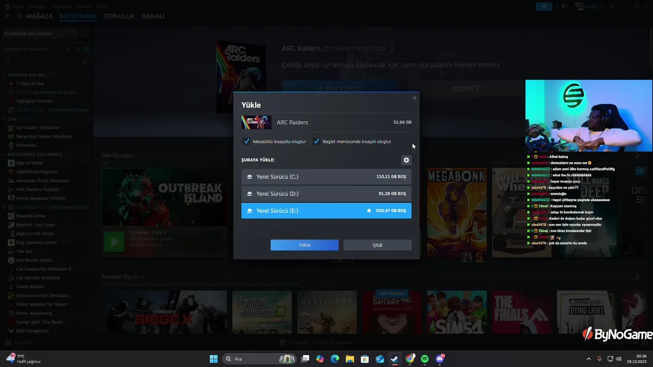This screenshot has width=653, height=367.
Task: Click the ARC Raiders thumbnail in install dialog
Action: click(x=256, y=122)
